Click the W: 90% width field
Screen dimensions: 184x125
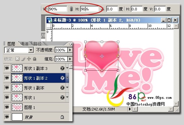[x=58, y=9]
